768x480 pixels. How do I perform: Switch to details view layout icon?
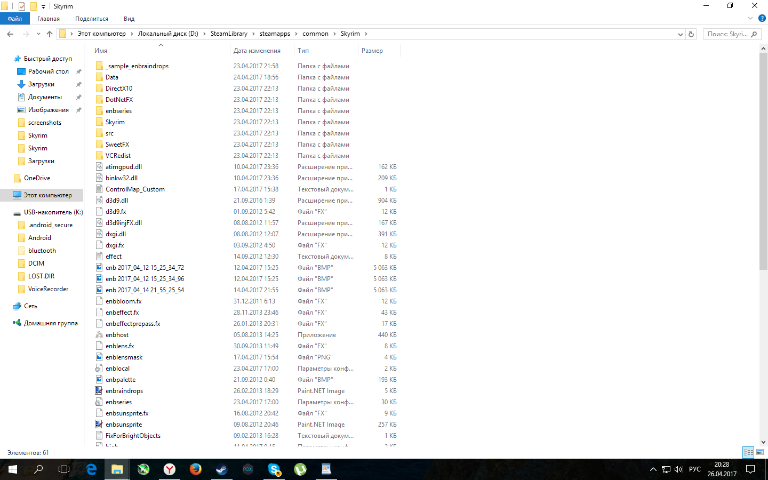coord(748,452)
